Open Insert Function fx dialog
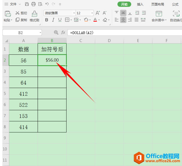 coord(63,32)
